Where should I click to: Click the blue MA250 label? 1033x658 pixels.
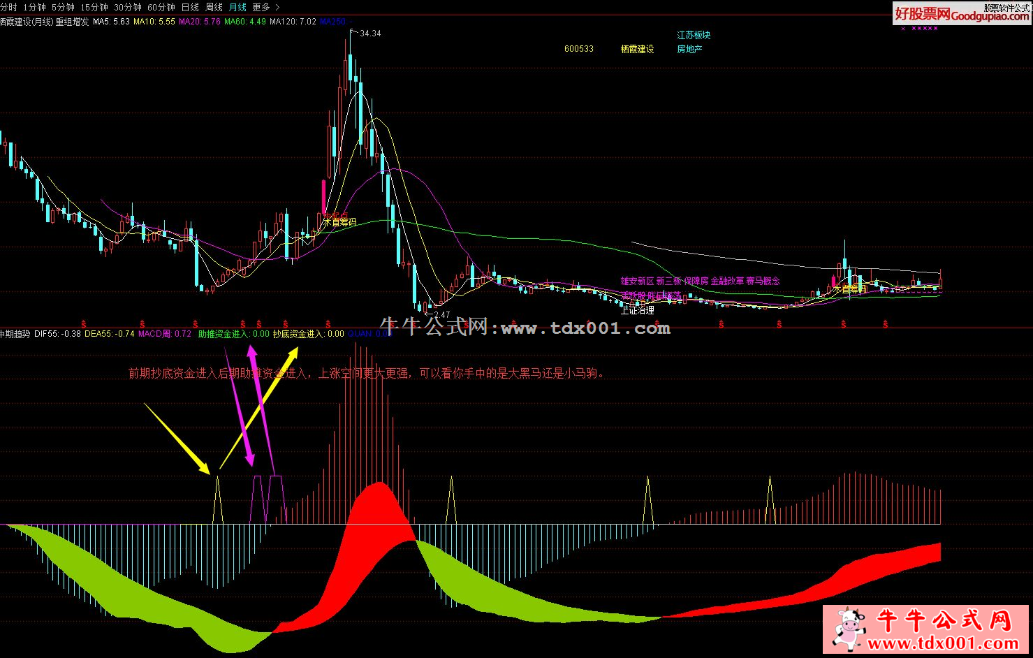tap(336, 22)
